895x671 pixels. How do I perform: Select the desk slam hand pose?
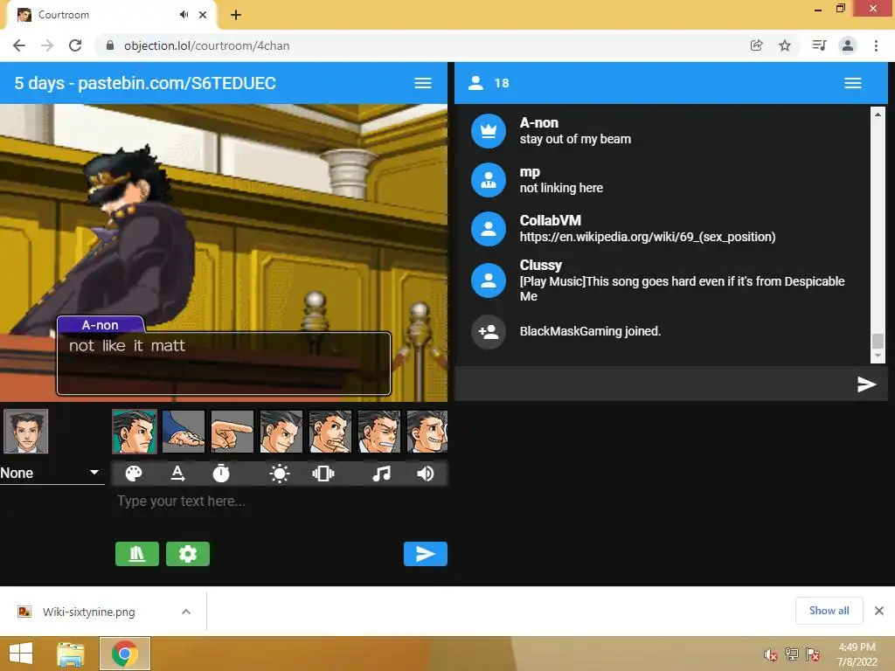(x=184, y=432)
